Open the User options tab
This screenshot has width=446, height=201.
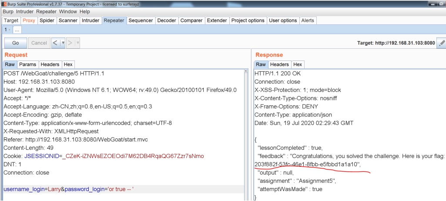(283, 20)
